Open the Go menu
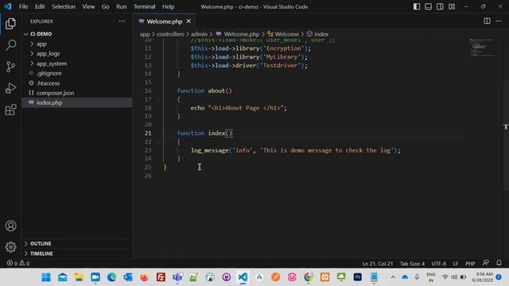This screenshot has height=286, width=509. [106, 6]
